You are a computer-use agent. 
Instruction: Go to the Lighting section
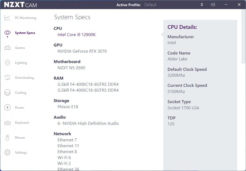coord(21,63)
